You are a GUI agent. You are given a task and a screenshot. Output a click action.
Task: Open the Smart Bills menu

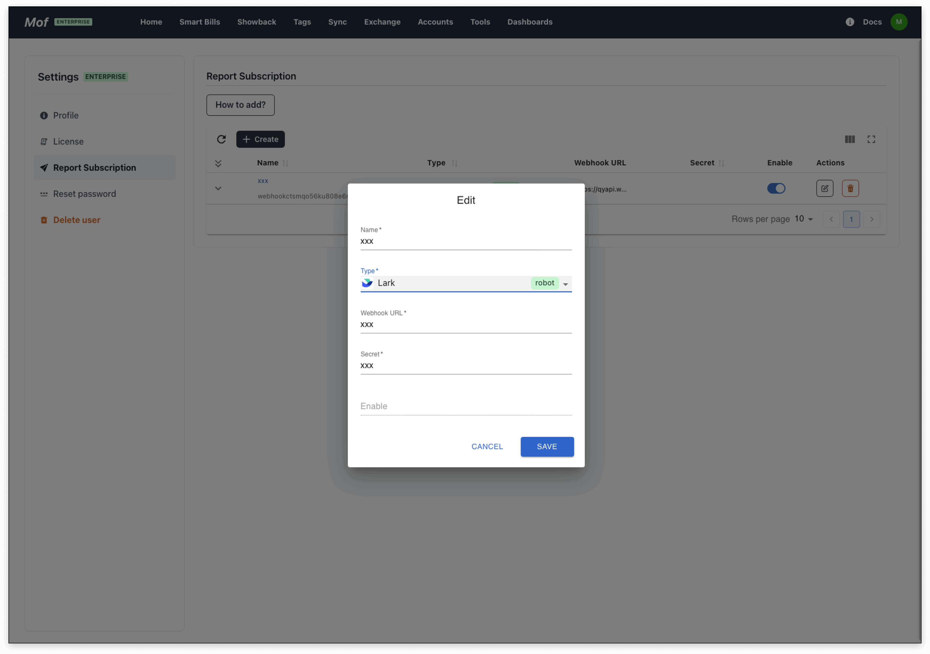[200, 22]
